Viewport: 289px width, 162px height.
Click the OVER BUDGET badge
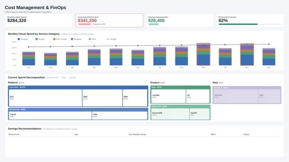pos(85,24)
